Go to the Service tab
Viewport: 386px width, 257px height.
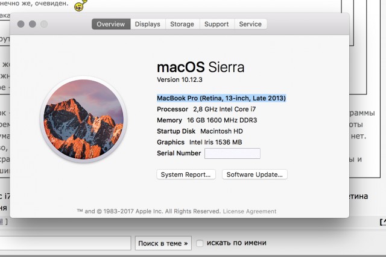tap(250, 24)
